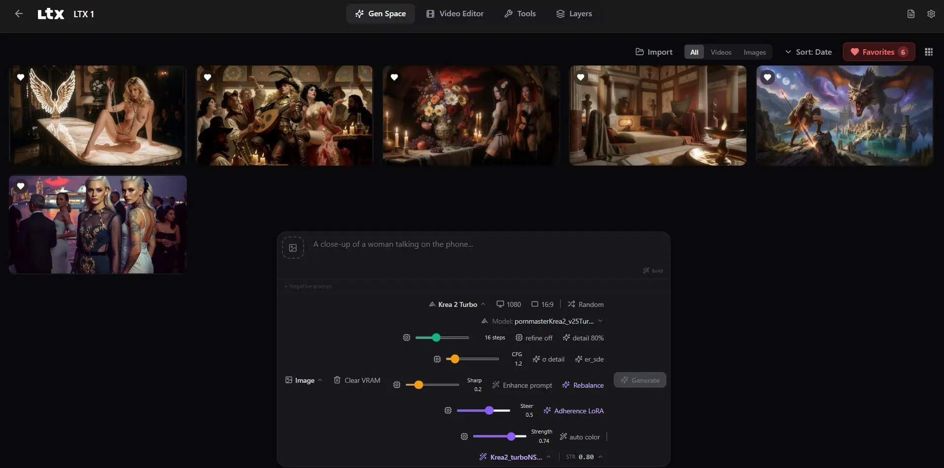Unfavorite the Roman bedroom image heart
The width and height of the screenshot is (944, 468).
pos(581,77)
